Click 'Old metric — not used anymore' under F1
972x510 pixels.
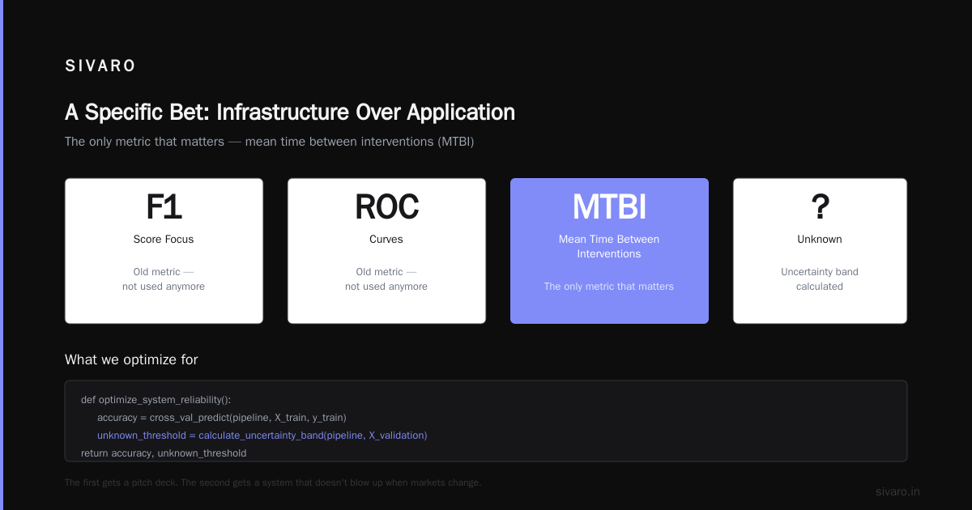click(x=164, y=279)
